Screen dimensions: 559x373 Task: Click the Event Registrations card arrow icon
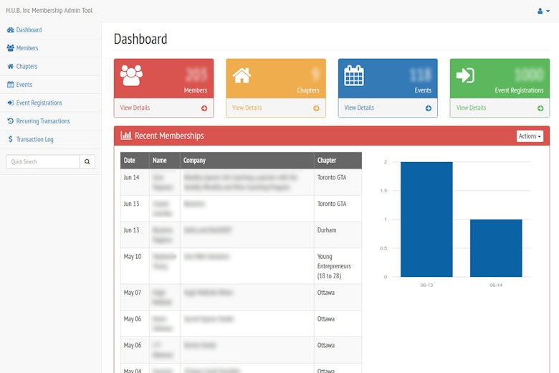[x=540, y=108]
